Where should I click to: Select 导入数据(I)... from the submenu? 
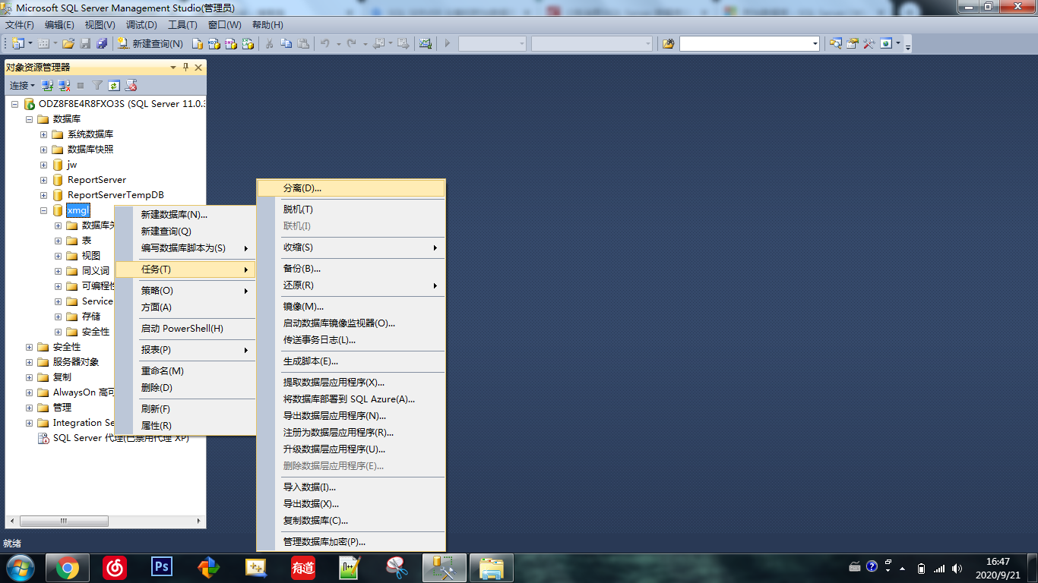pos(350,487)
